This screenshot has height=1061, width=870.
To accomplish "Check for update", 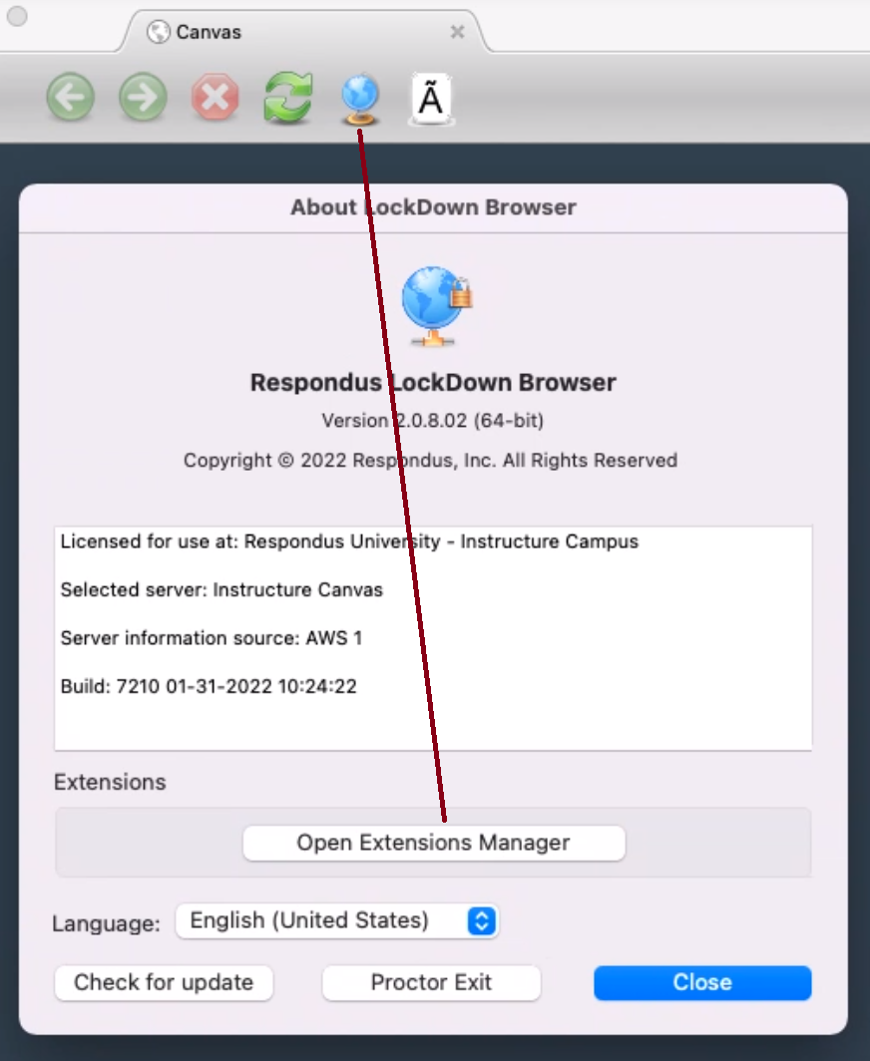I will [x=164, y=982].
